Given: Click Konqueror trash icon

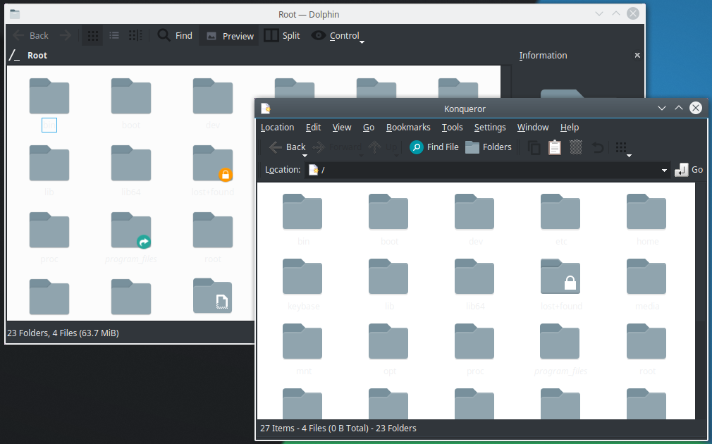Looking at the screenshot, I should 576,147.
